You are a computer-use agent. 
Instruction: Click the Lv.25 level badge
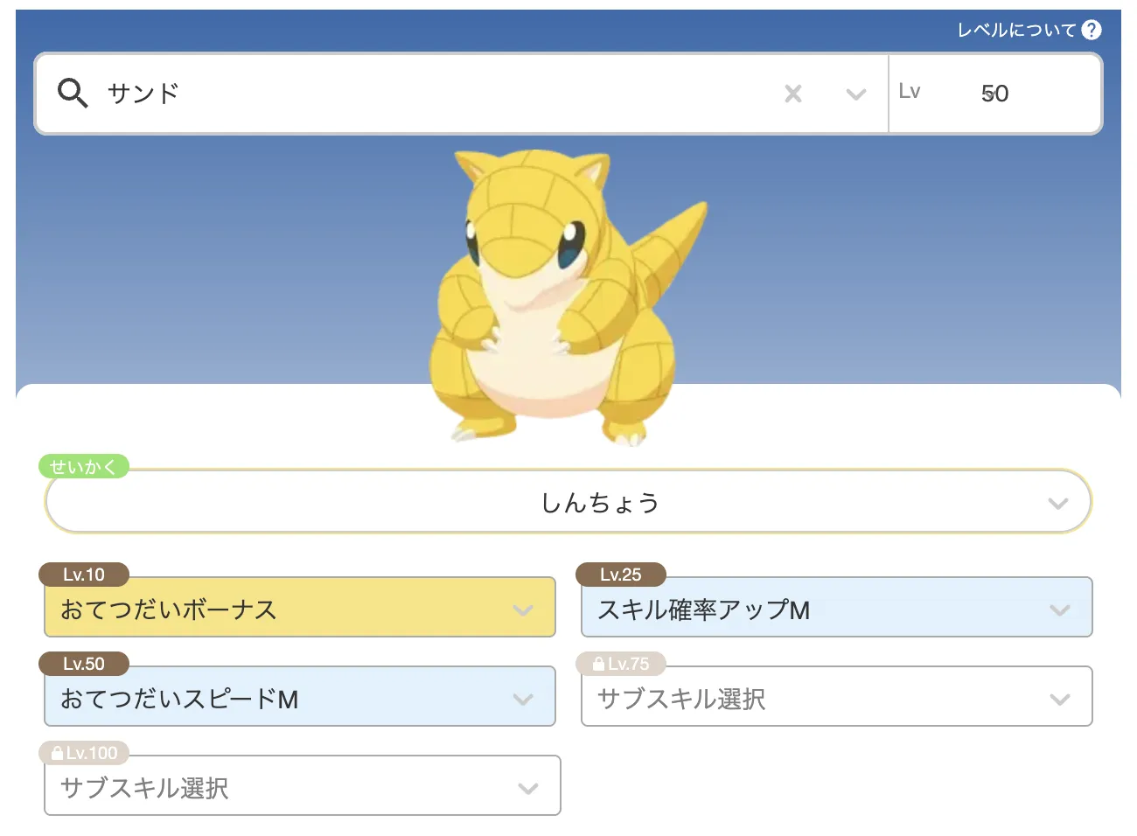point(621,575)
